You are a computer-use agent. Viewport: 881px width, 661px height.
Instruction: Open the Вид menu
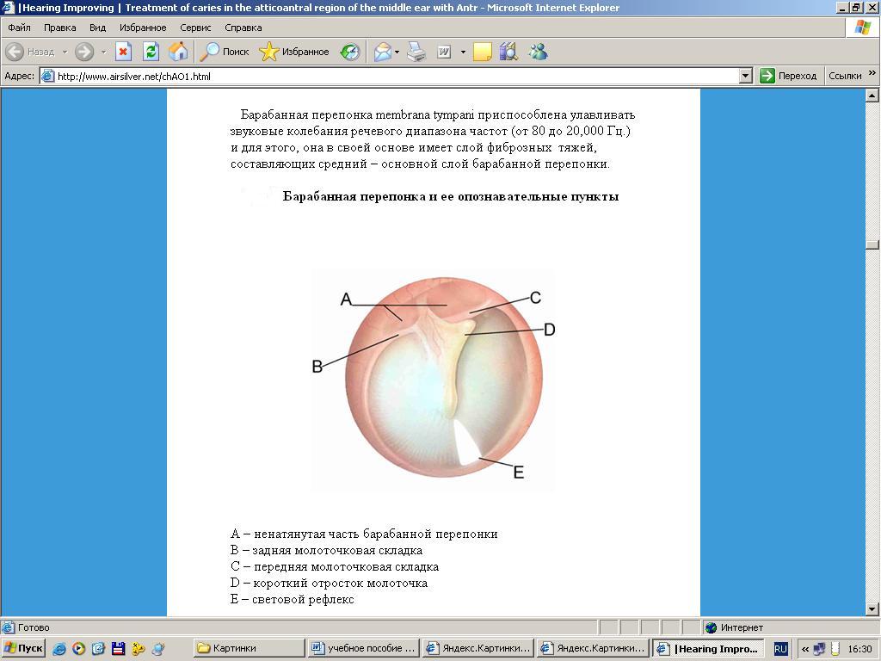coord(97,28)
